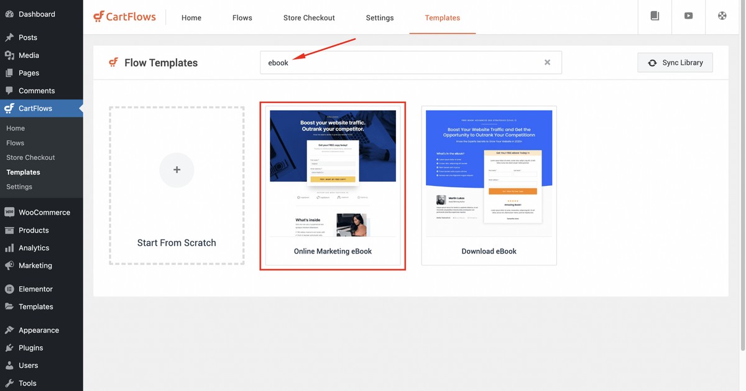Switch to the Flows tab
Viewport: 746px width, 391px height.
click(242, 17)
